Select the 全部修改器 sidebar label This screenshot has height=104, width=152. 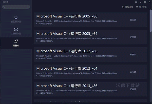click(16, 34)
